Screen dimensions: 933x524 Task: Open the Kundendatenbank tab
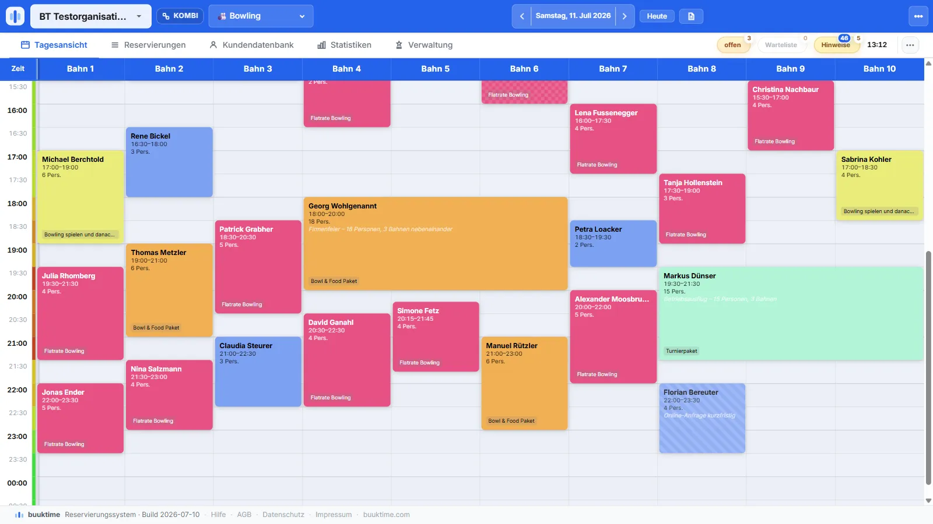pos(251,45)
